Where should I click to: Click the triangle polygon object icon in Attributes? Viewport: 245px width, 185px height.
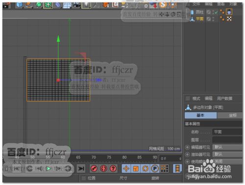point(188,107)
